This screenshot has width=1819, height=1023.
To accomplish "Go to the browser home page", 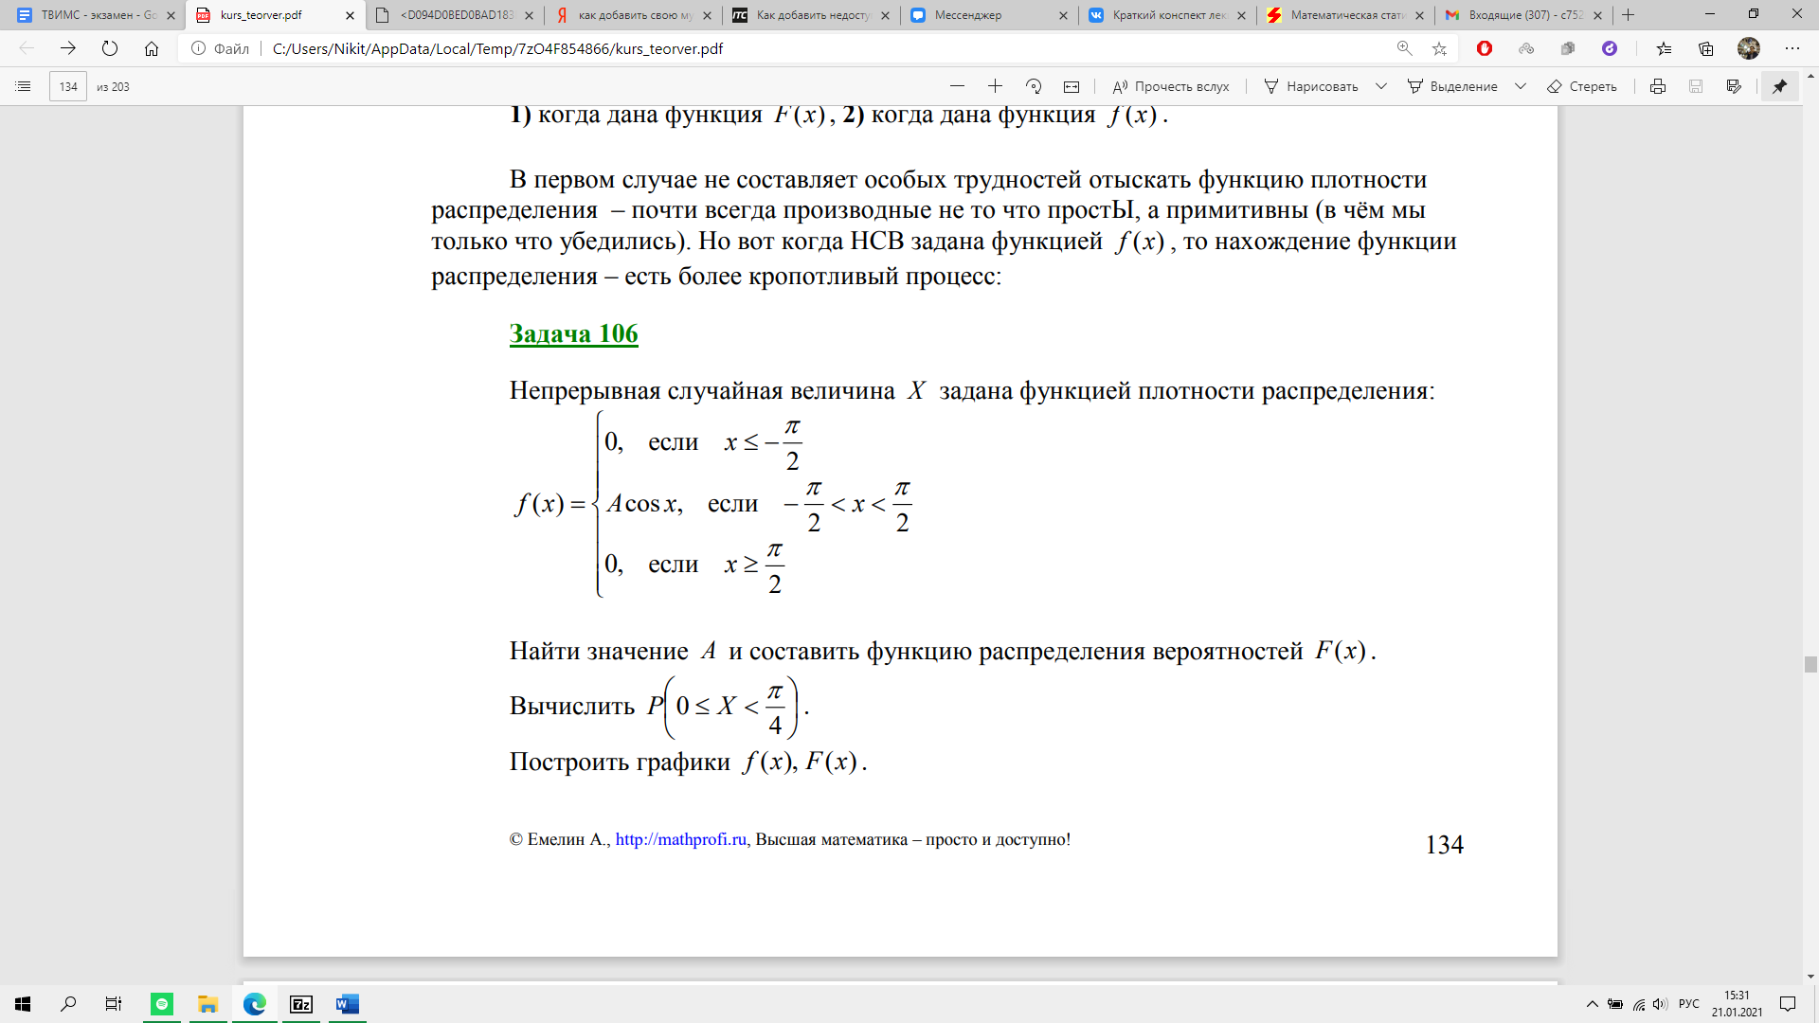I will tap(152, 48).
